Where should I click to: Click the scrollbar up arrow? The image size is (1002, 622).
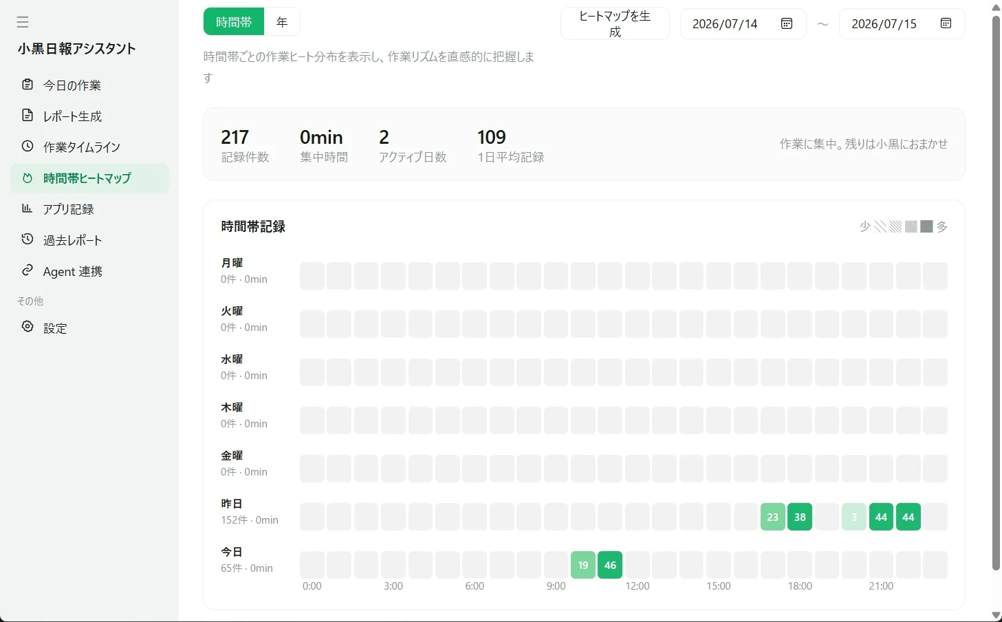996,7
